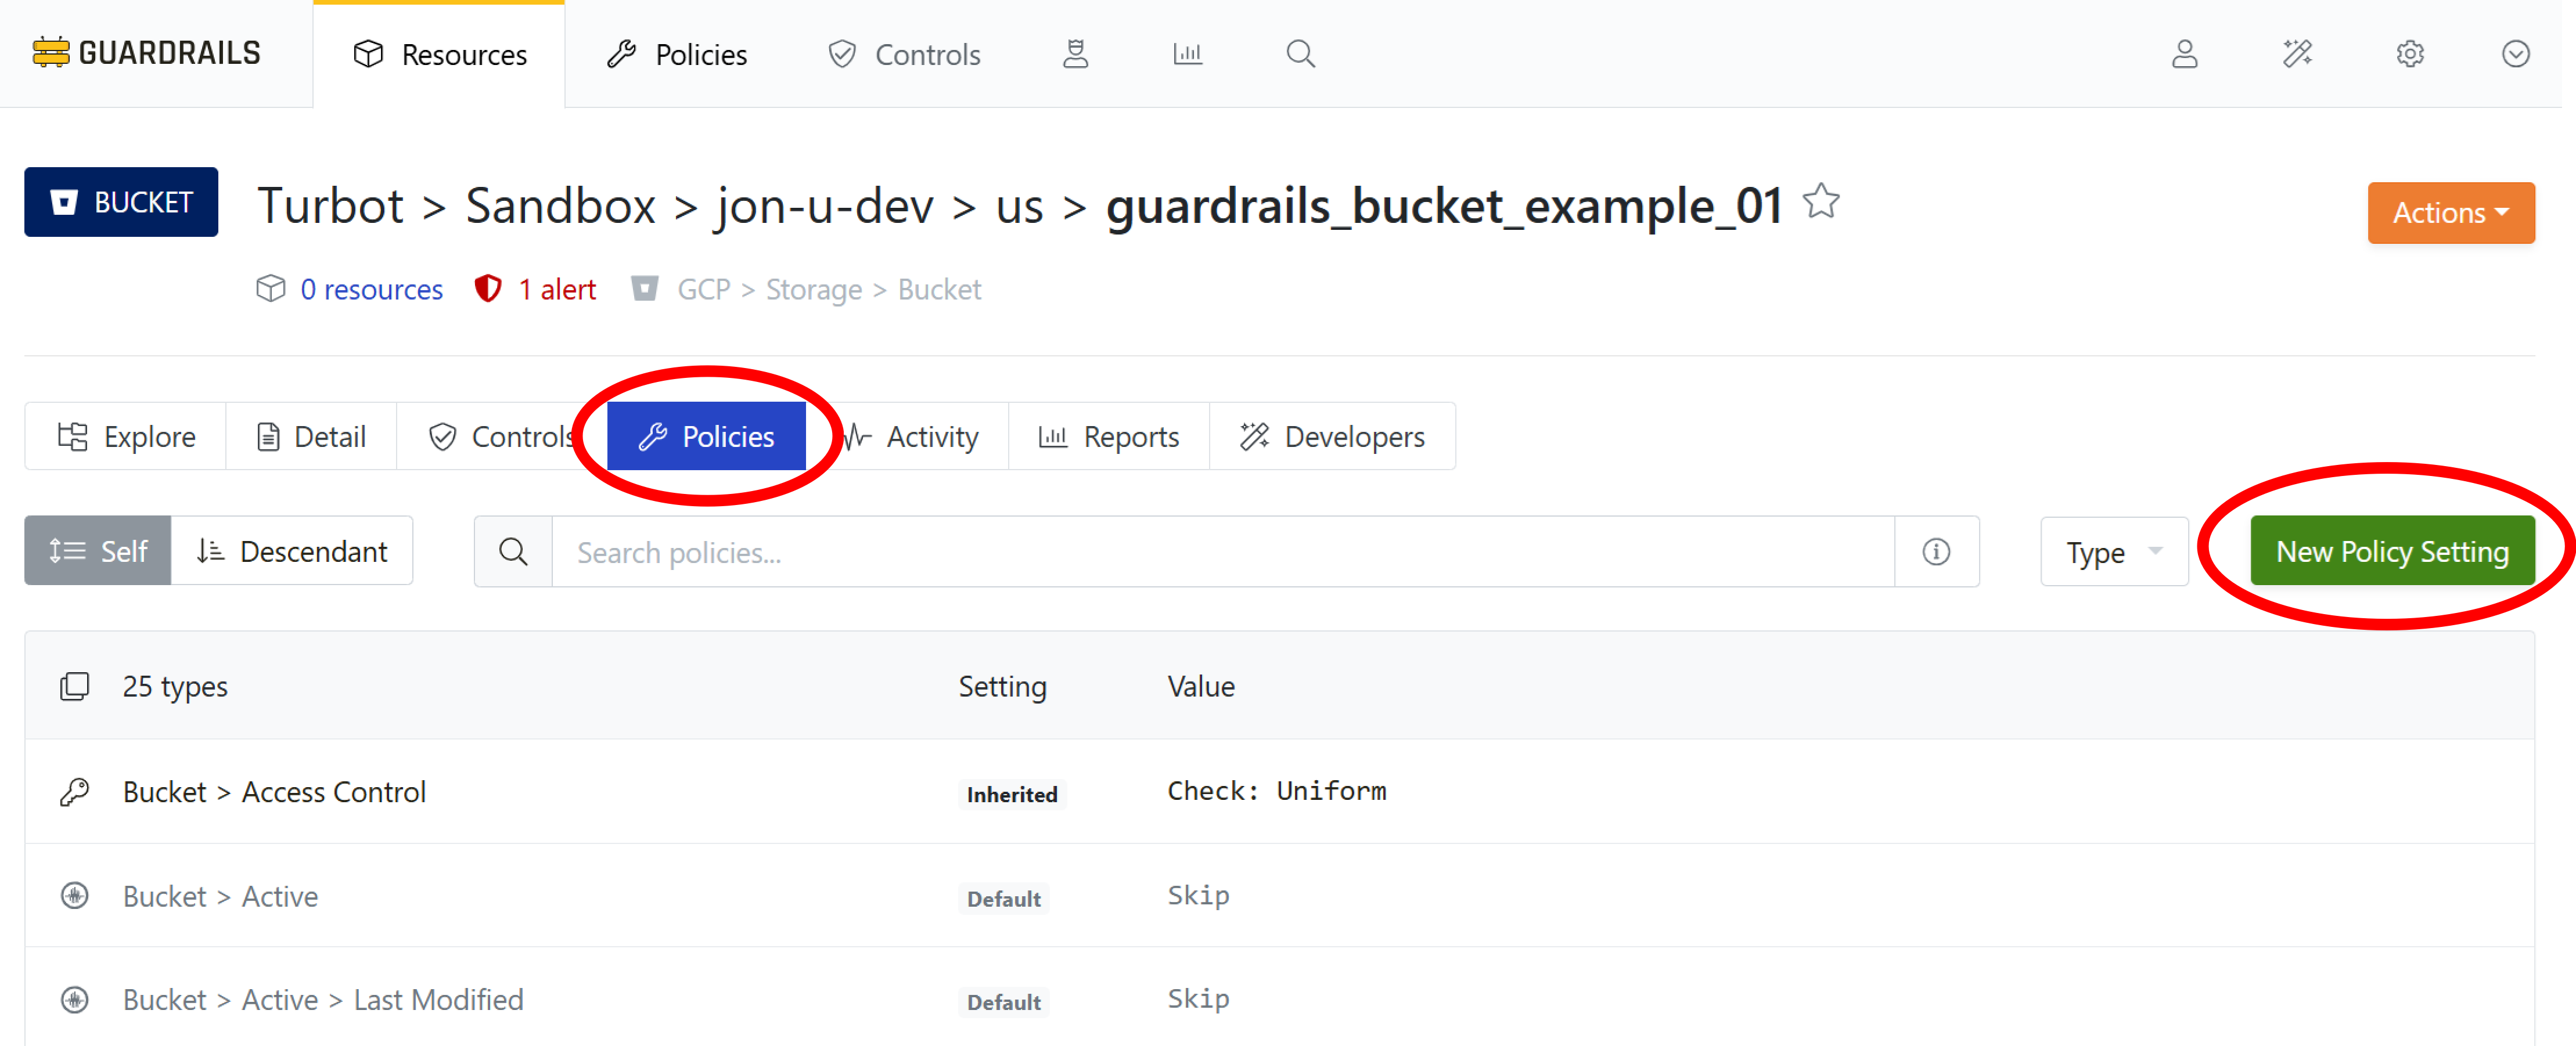Toggle the Self policies view
The image size is (2576, 1046).
tap(98, 551)
